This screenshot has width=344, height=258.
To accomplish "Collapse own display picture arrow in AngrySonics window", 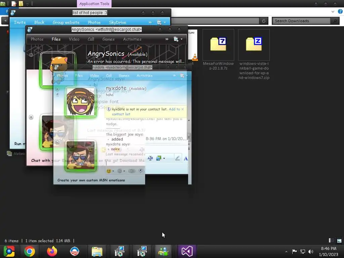I will [31, 117].
